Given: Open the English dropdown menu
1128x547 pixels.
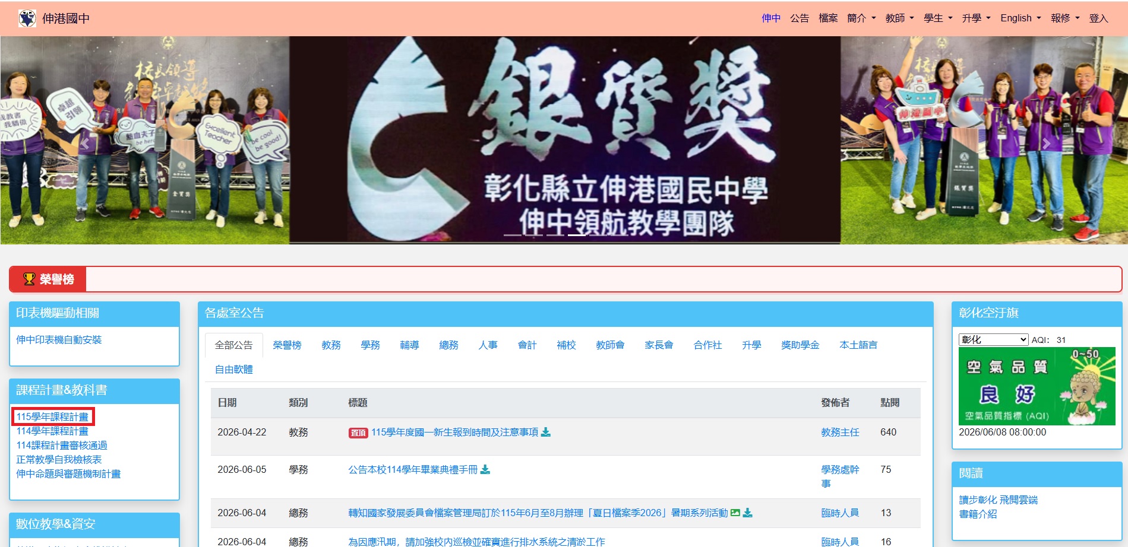Looking at the screenshot, I should (x=1021, y=18).
